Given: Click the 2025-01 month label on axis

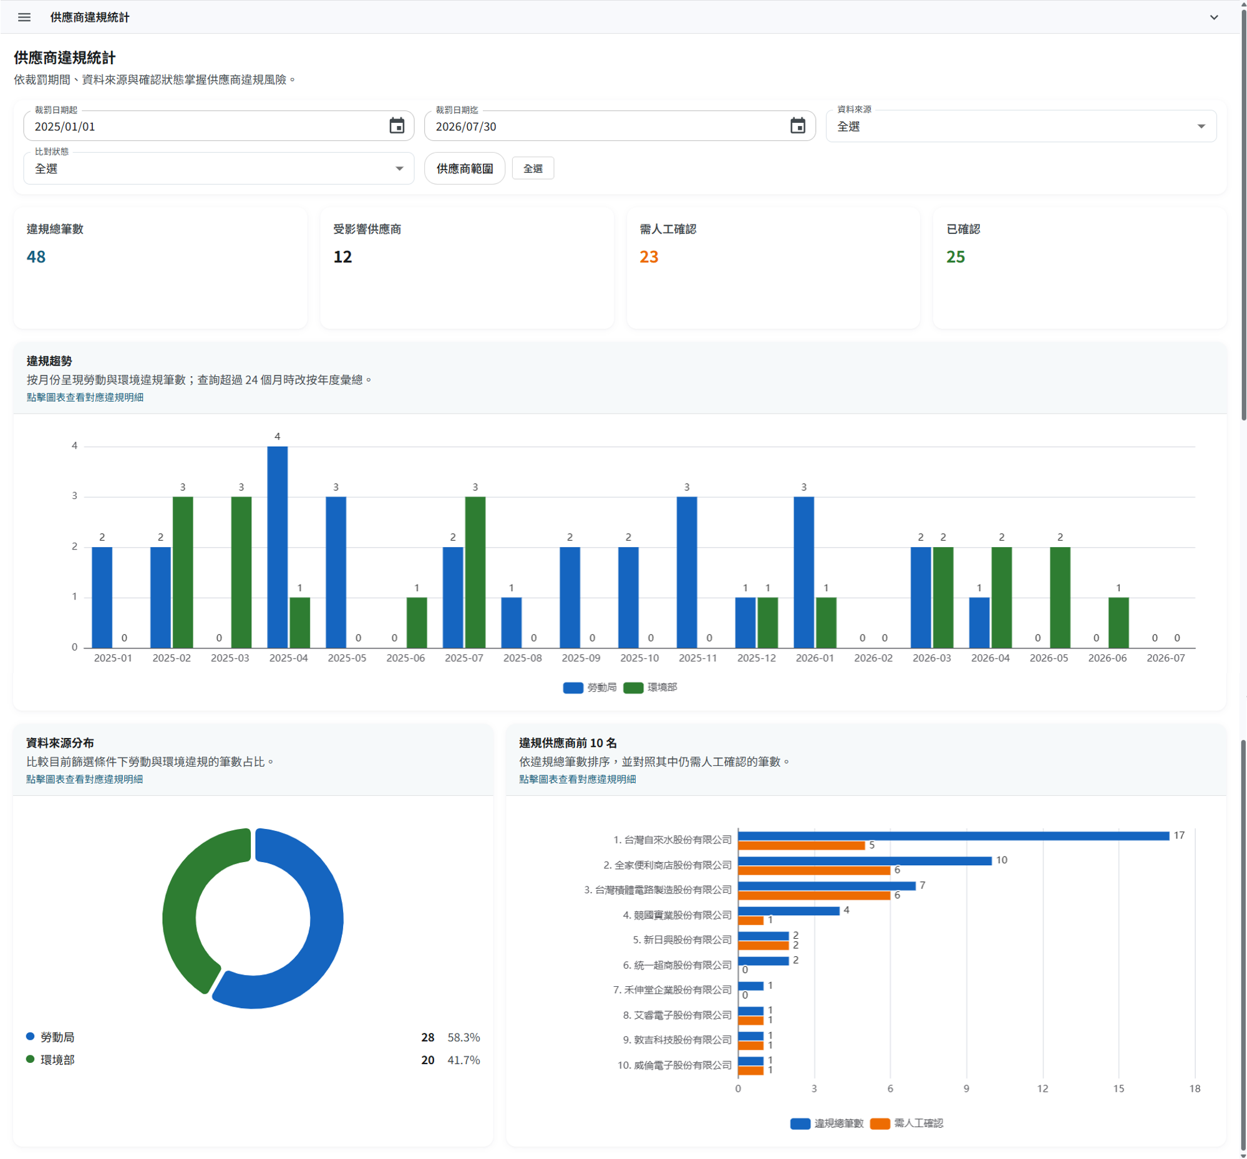Looking at the screenshot, I should tap(113, 658).
